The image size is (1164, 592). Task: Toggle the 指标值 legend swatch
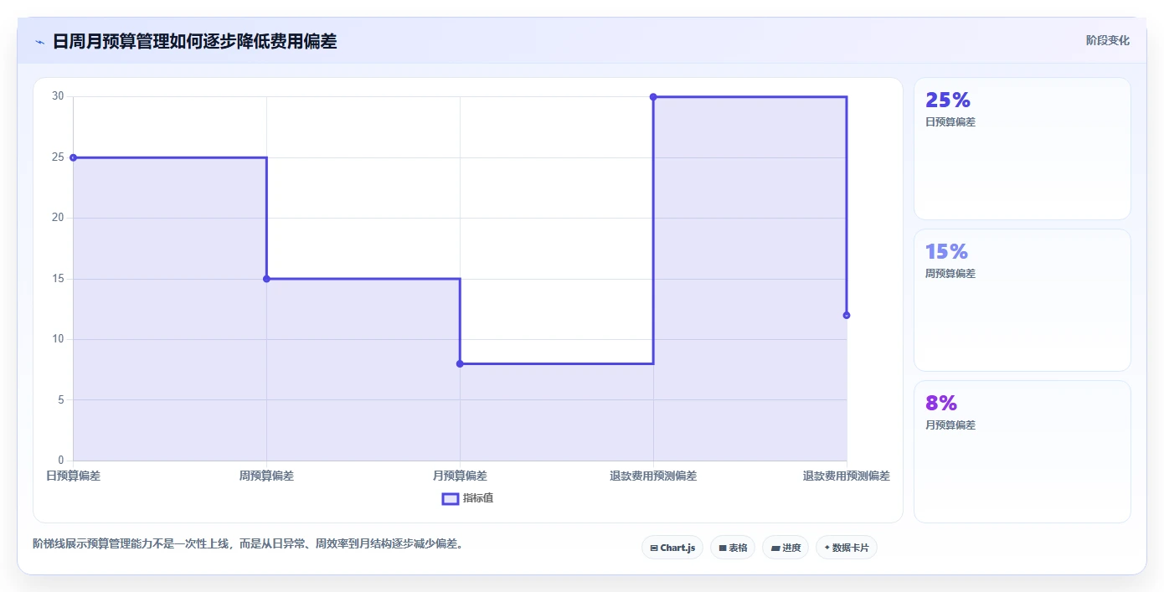click(x=450, y=498)
